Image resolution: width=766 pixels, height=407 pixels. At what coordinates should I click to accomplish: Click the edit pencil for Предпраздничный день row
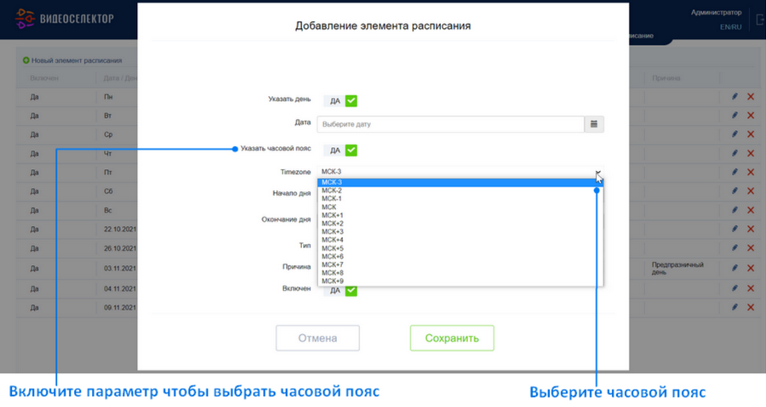(735, 268)
